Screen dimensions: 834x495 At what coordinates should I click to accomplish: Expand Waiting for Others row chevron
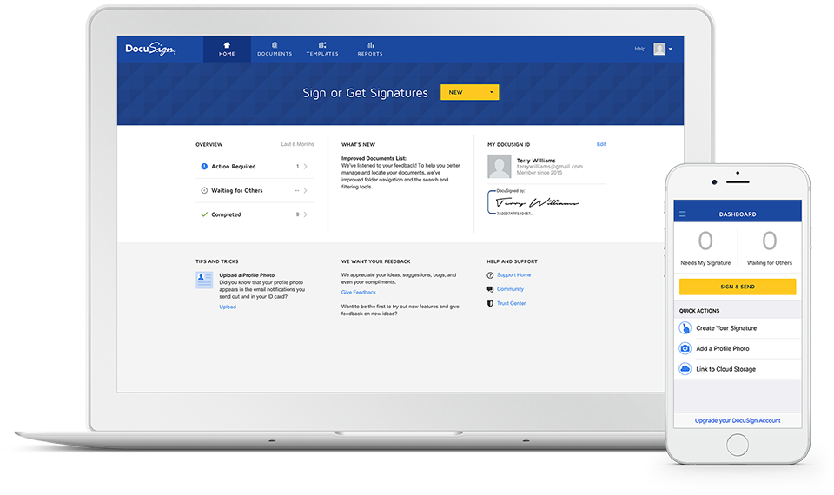306,190
